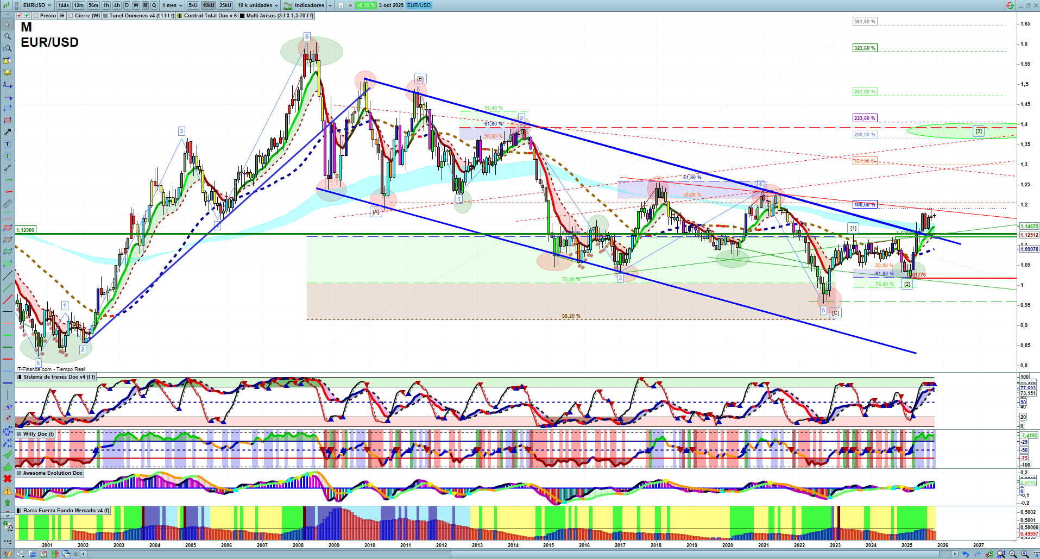Click the 10kU units button
The image size is (1040, 559).
(209, 5)
